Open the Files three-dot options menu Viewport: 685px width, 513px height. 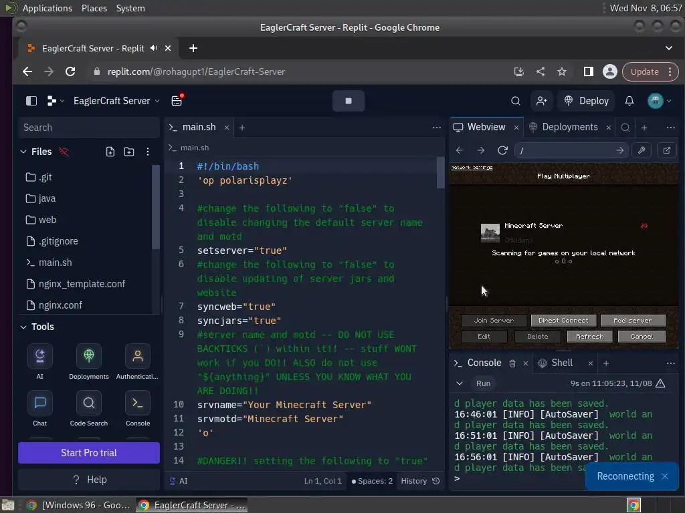click(148, 152)
